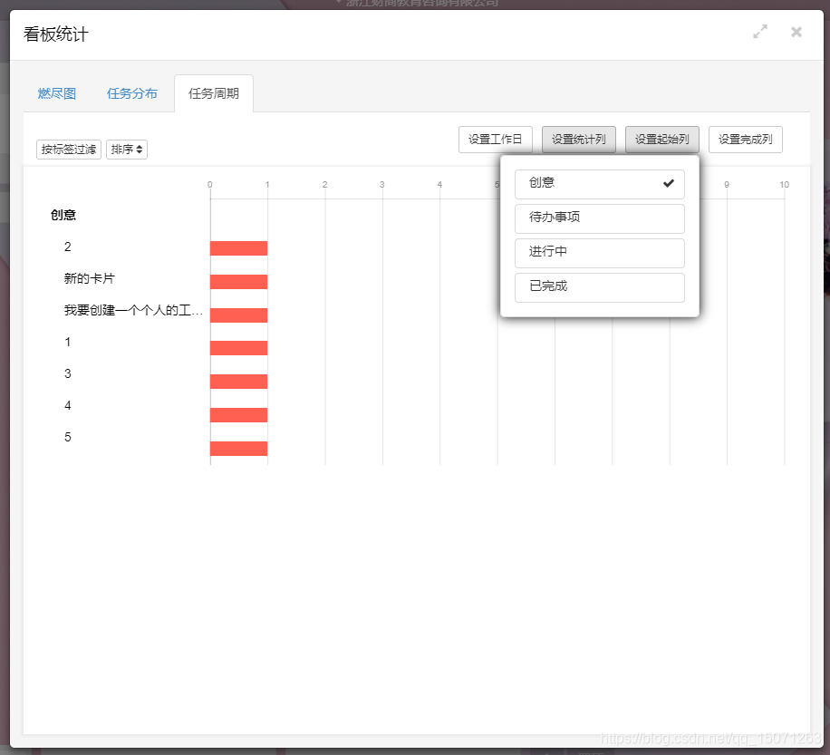The height and width of the screenshot is (755, 830).
Task: Toggle the checkmark on 创意 option
Action: click(x=599, y=183)
